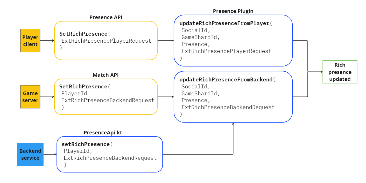
Task: Select the PresenceApi.kt heading label
Action: [103, 133]
